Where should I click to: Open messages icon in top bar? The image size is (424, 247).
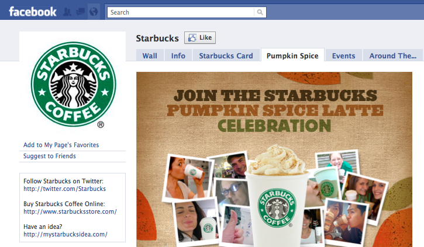tap(81, 12)
